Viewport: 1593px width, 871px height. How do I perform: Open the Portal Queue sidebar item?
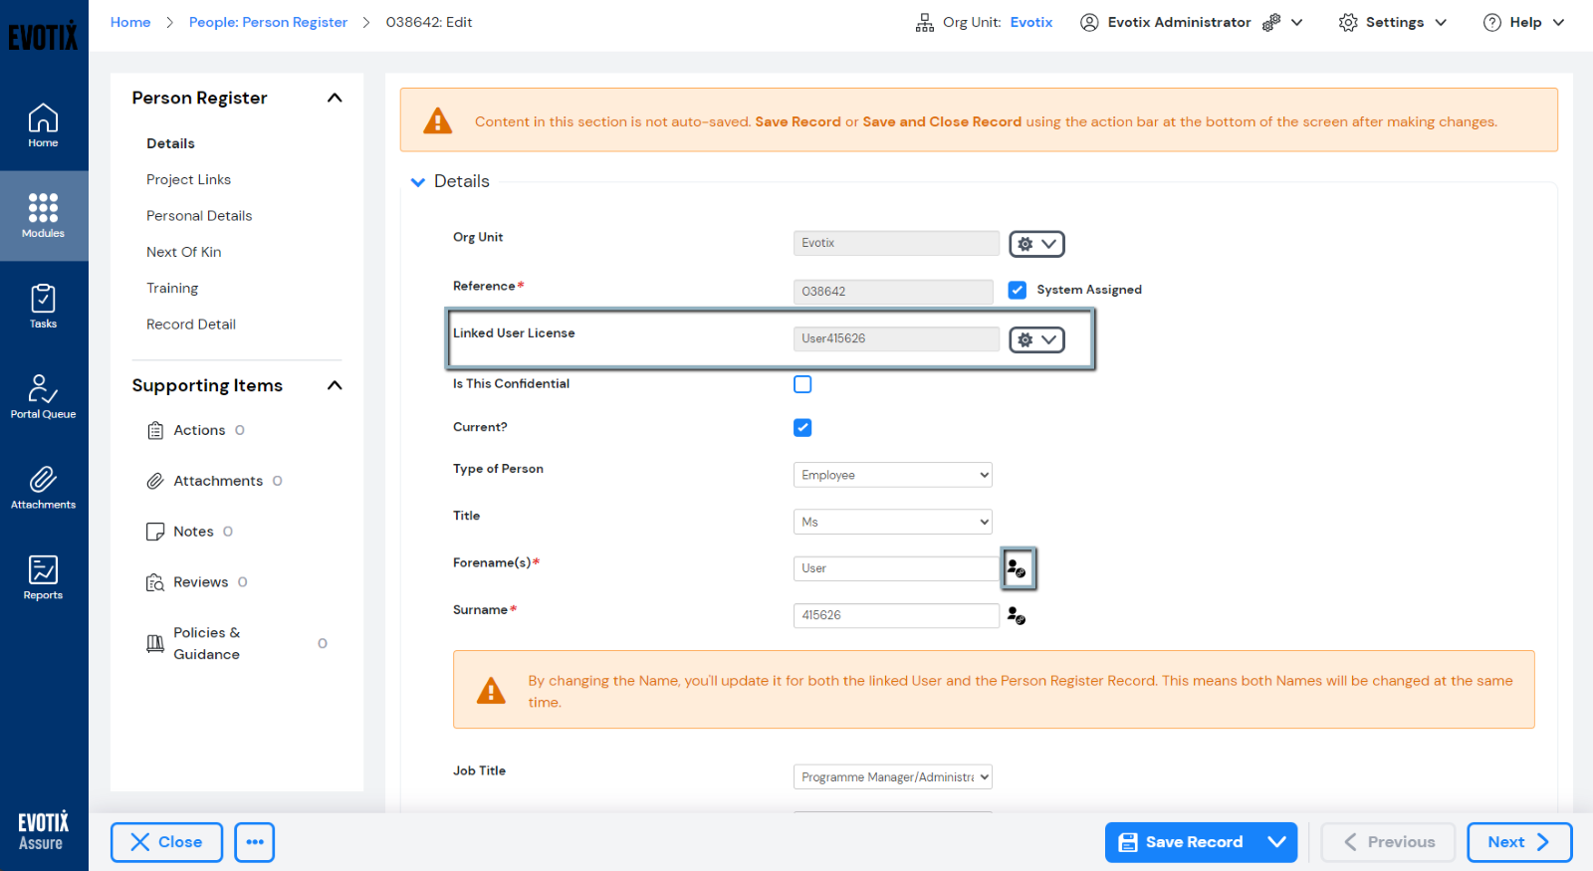coord(43,397)
